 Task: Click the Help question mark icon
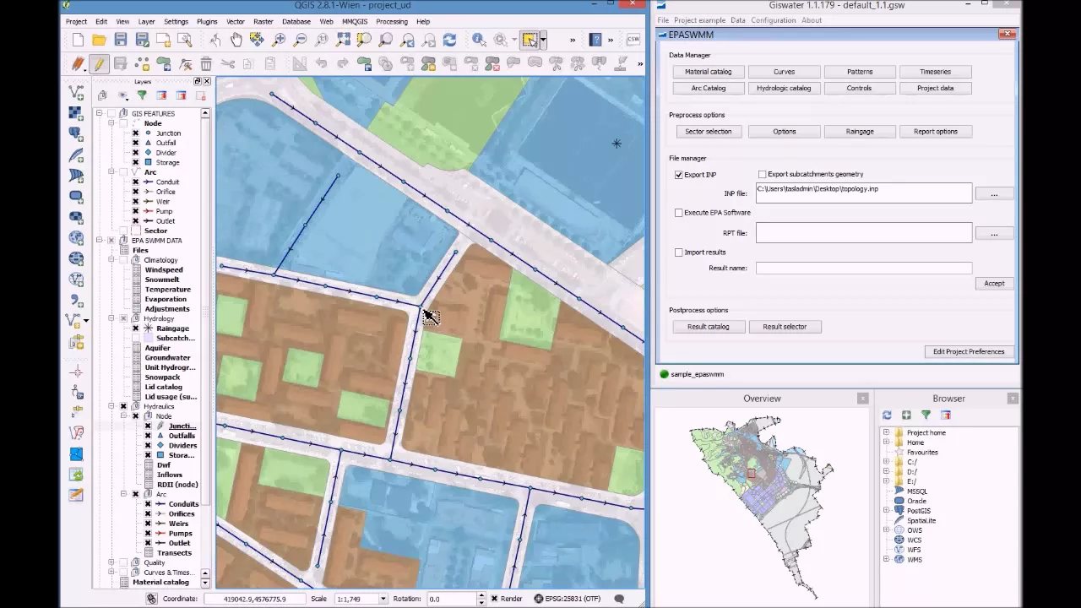click(595, 40)
